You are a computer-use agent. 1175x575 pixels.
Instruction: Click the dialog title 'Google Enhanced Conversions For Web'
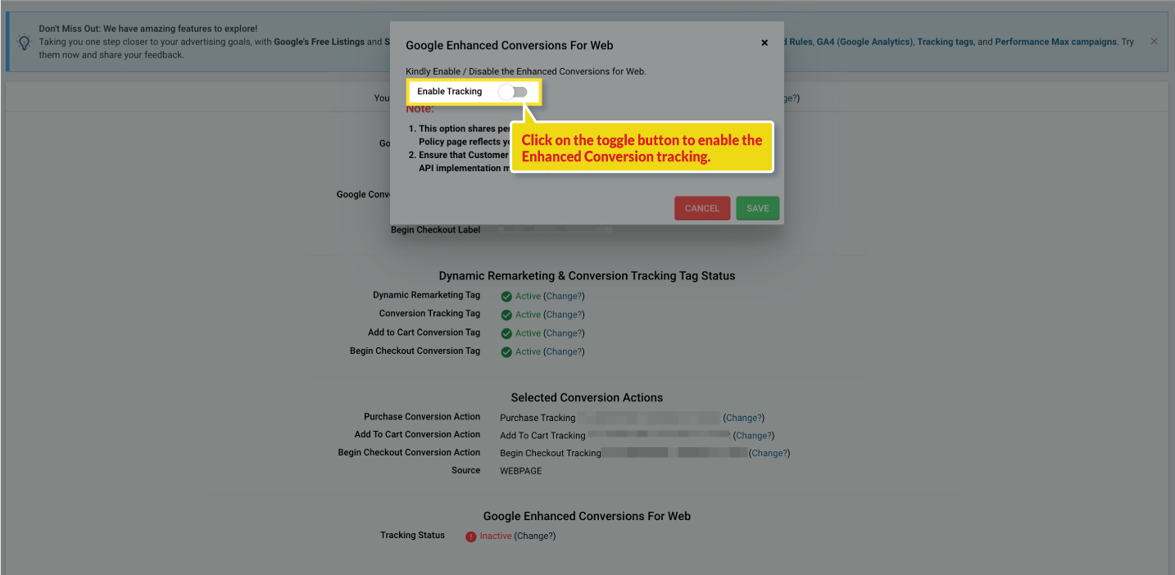tap(510, 45)
